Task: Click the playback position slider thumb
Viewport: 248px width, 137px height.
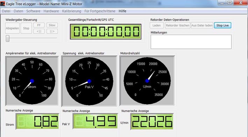Action: [8, 38]
